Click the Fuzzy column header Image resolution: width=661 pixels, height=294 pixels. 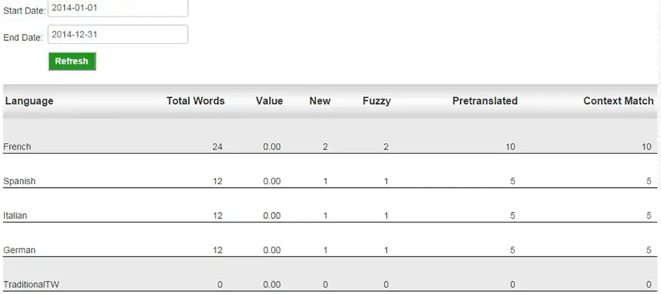[376, 101]
